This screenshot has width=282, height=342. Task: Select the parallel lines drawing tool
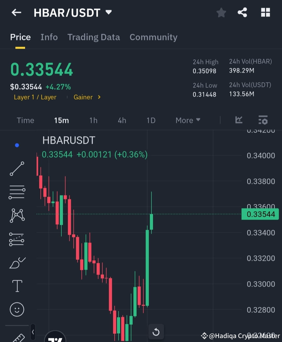coord(17,192)
